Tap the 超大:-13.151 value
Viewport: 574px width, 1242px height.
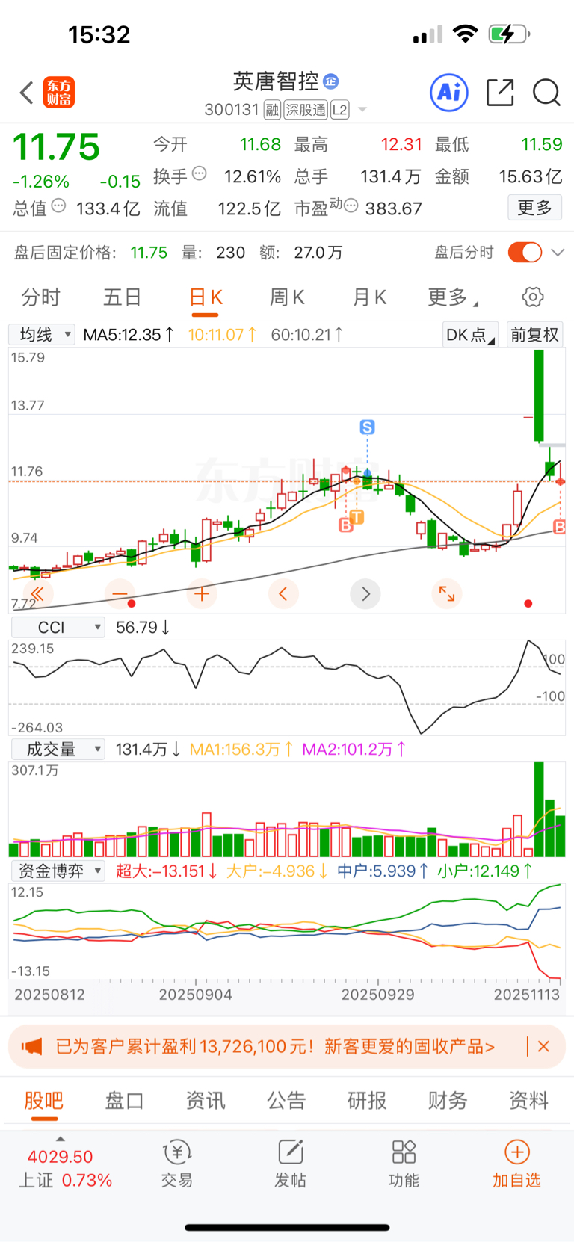point(166,871)
